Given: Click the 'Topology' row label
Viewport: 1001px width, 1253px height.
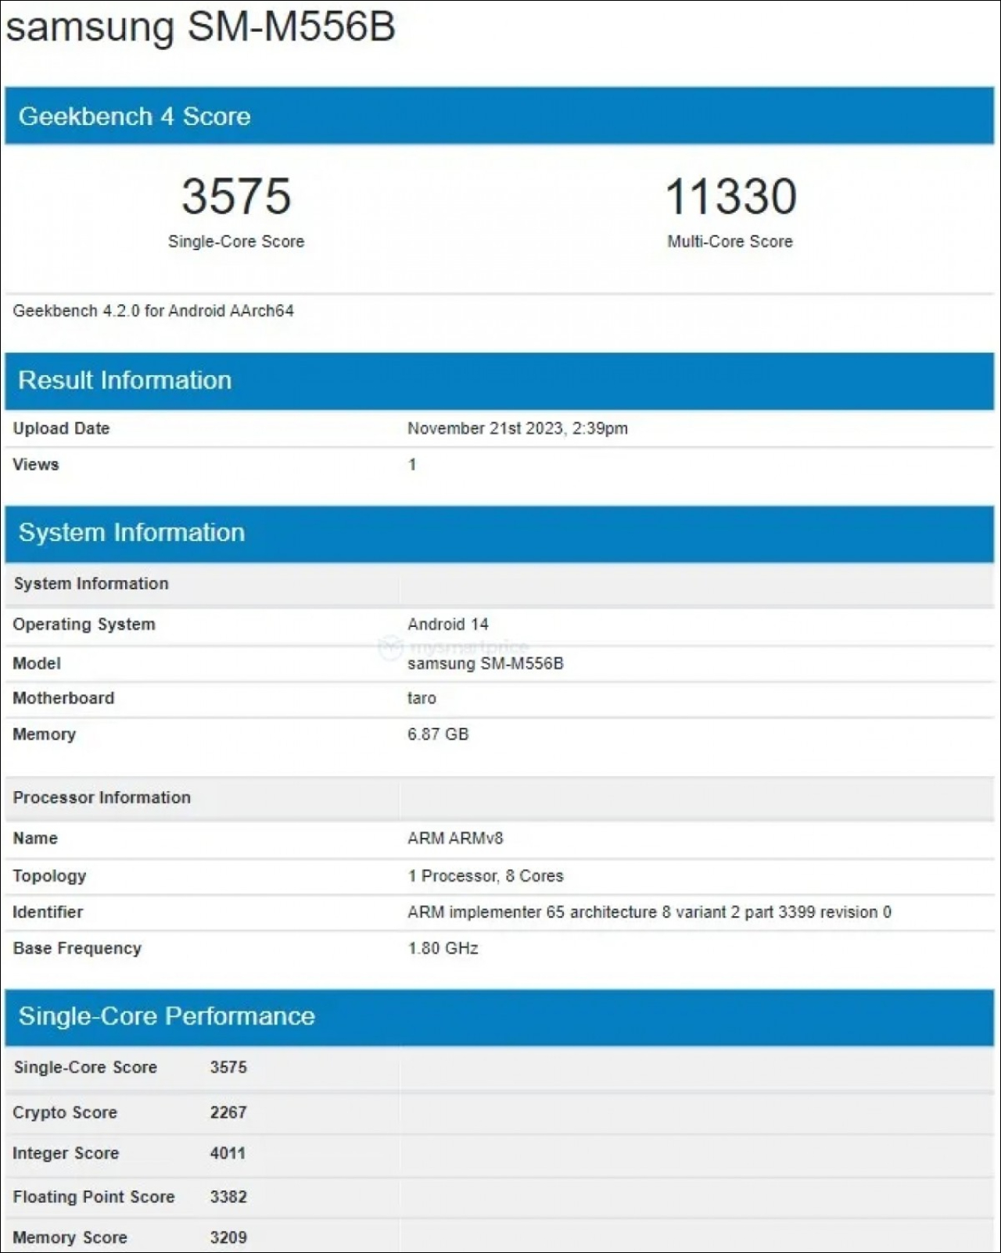Looking at the screenshot, I should tap(49, 876).
